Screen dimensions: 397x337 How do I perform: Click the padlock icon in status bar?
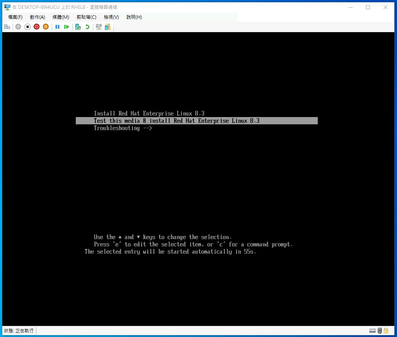[386, 330]
